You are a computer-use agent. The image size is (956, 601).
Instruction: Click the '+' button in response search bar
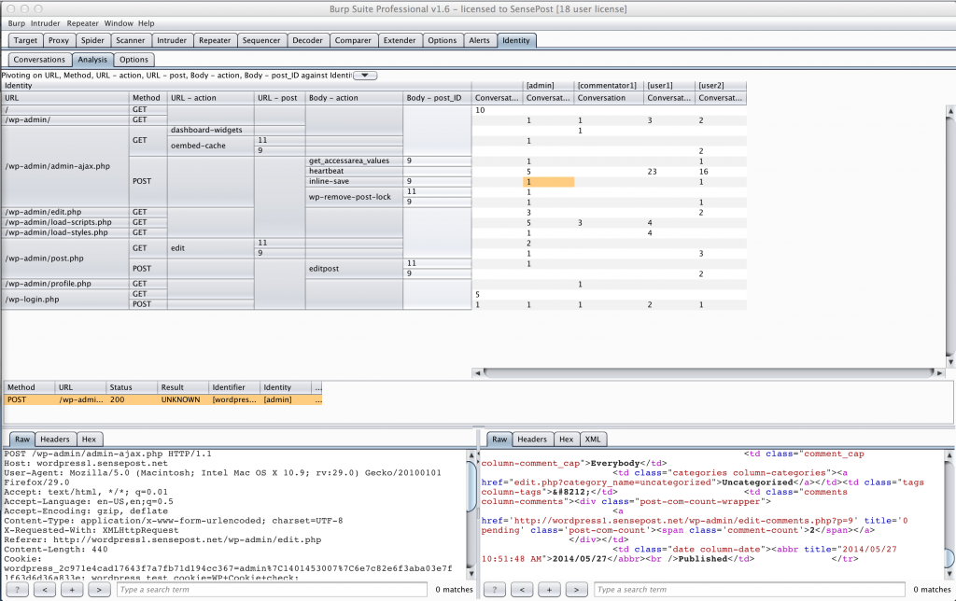coord(551,589)
